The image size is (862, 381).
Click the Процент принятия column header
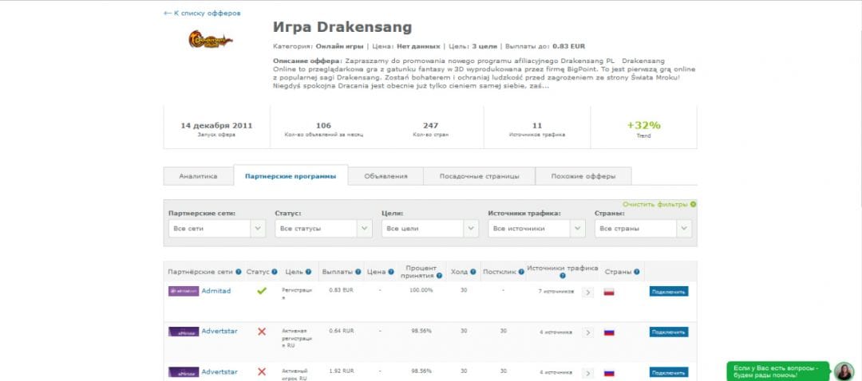[421, 271]
